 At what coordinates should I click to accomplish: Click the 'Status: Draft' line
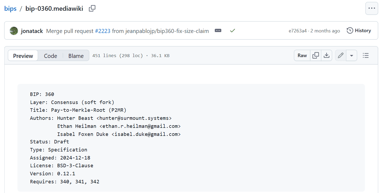[49, 142]
